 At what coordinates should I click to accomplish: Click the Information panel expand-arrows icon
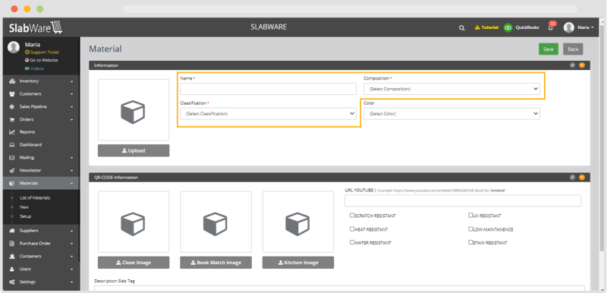(573, 65)
